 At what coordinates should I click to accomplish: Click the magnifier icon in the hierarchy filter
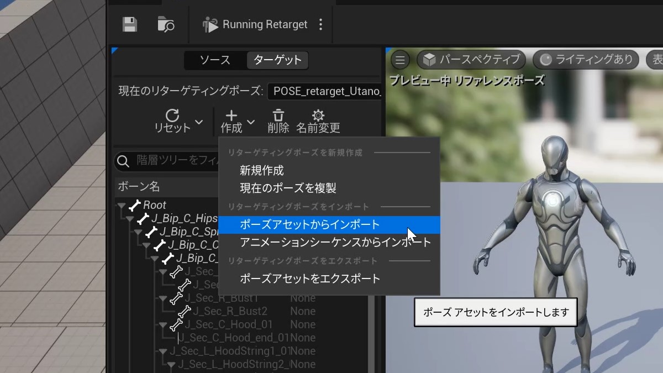(124, 161)
